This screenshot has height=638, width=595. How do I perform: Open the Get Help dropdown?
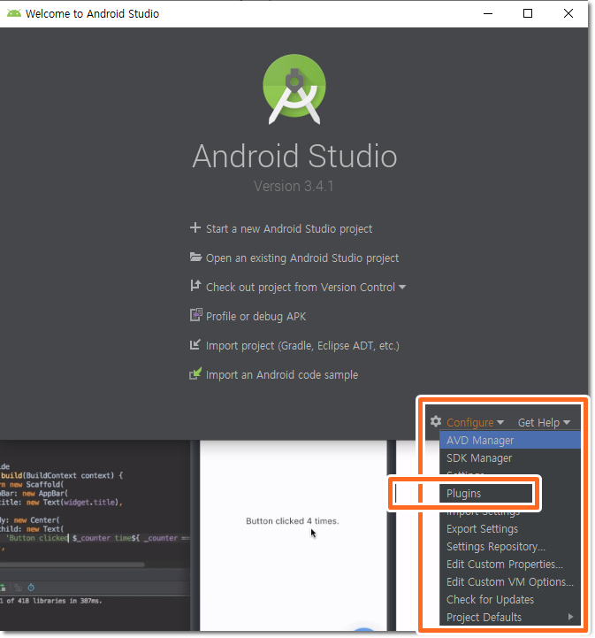(x=544, y=423)
